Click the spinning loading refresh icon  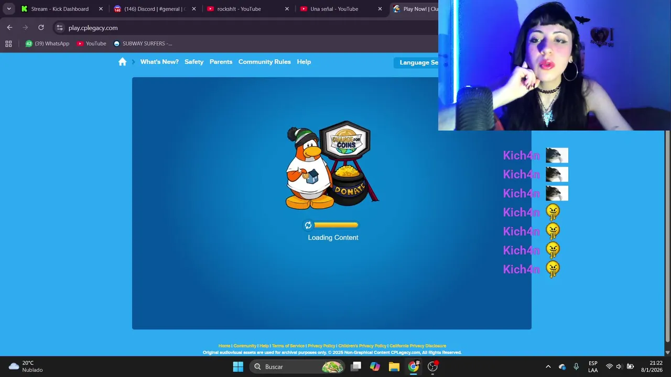click(x=308, y=225)
